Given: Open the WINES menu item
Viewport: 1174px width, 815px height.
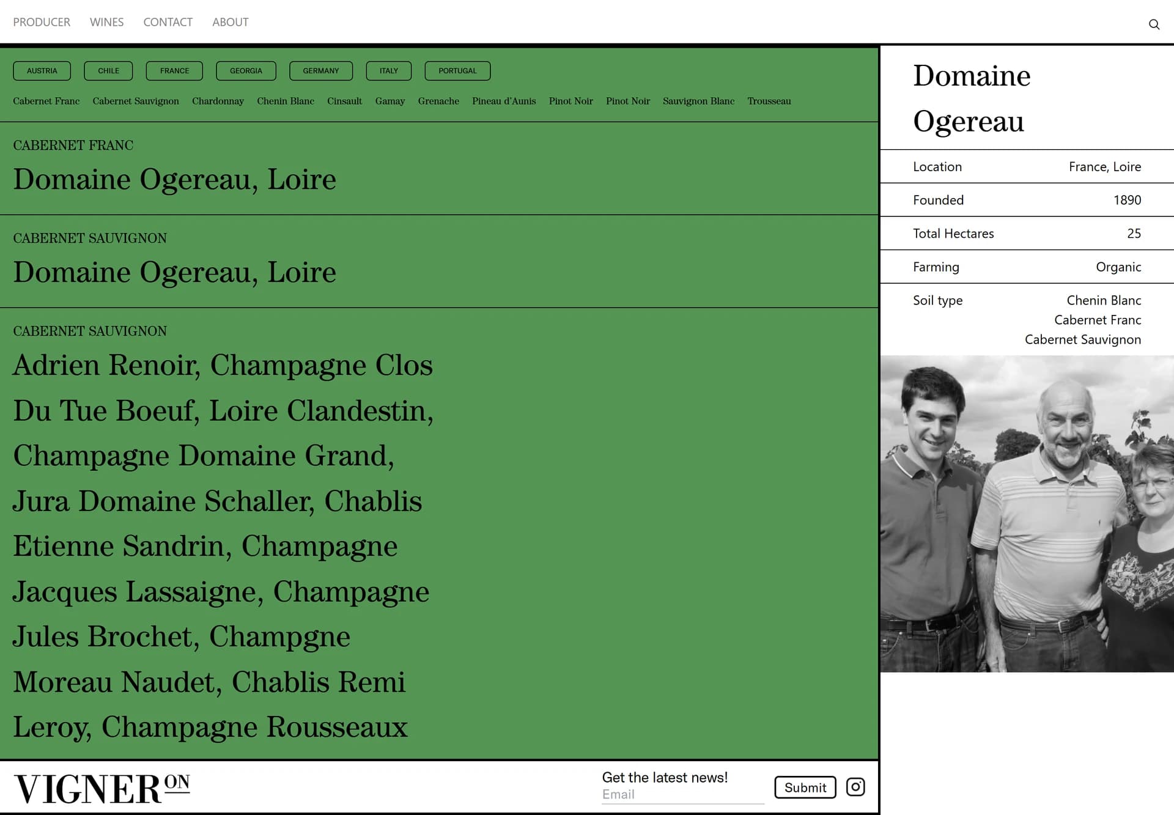Looking at the screenshot, I should (x=106, y=22).
